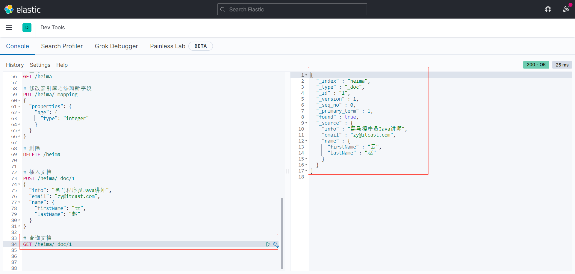Open the hamburger navigation menu

(x=9, y=28)
